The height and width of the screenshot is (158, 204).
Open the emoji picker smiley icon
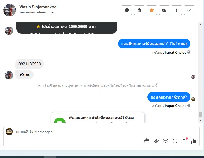175,141
